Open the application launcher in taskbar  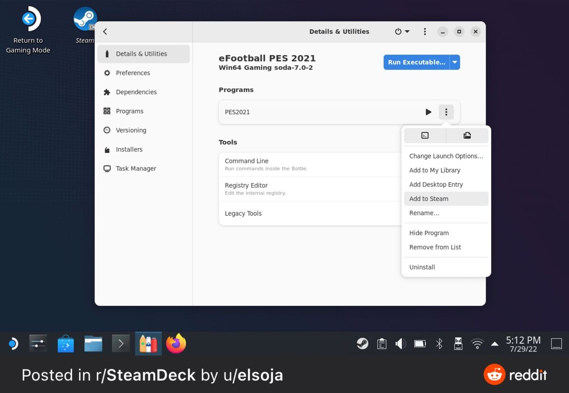click(x=13, y=344)
